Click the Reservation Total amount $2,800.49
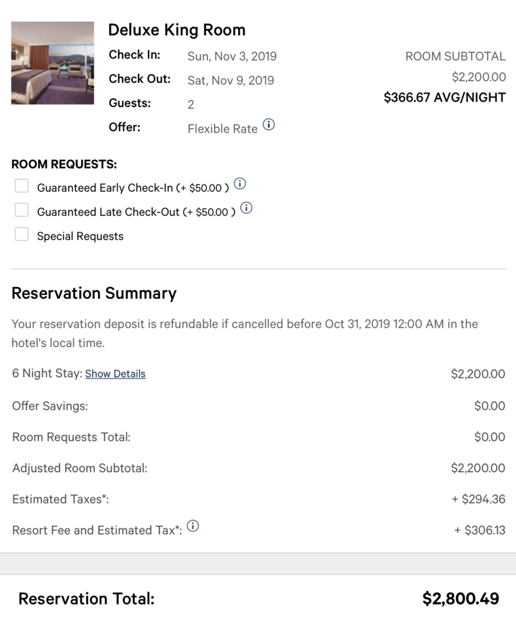Screen dimensions: 516x619 (461, 598)
